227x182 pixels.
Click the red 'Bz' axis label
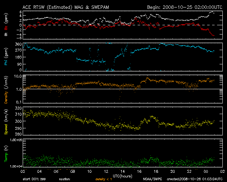point(6,28)
